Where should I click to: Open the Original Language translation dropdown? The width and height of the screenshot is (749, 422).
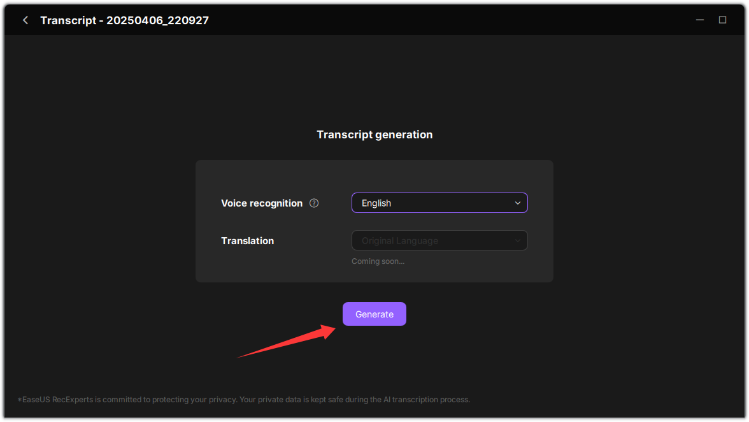point(439,240)
